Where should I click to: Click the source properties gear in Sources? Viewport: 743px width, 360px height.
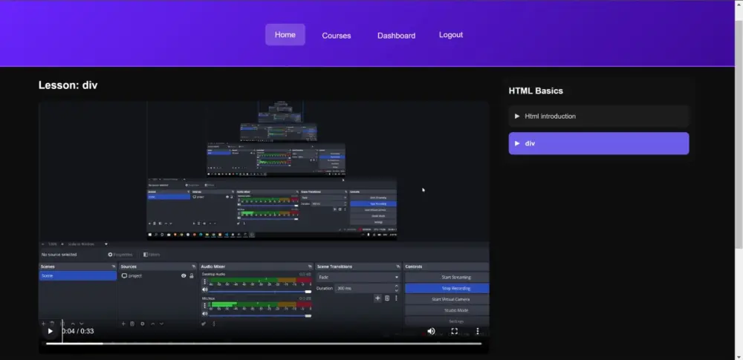(x=142, y=324)
